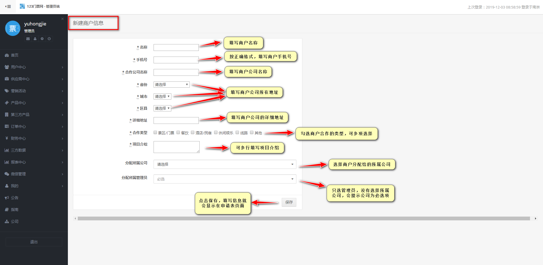Click the 公告 megaphone icon
The height and width of the screenshot is (265, 543).
pos(7,198)
